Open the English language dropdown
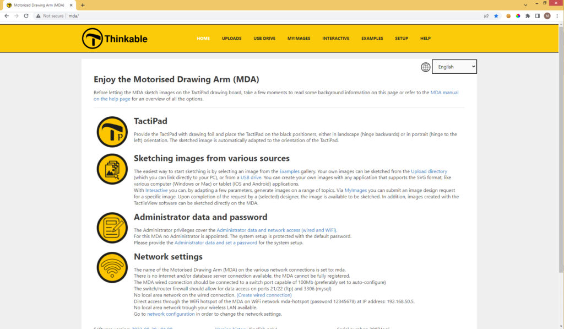The height and width of the screenshot is (329, 564). 454,67
